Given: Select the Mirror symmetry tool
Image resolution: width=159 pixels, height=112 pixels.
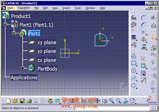Looking at the screenshot, I should tap(144, 39).
